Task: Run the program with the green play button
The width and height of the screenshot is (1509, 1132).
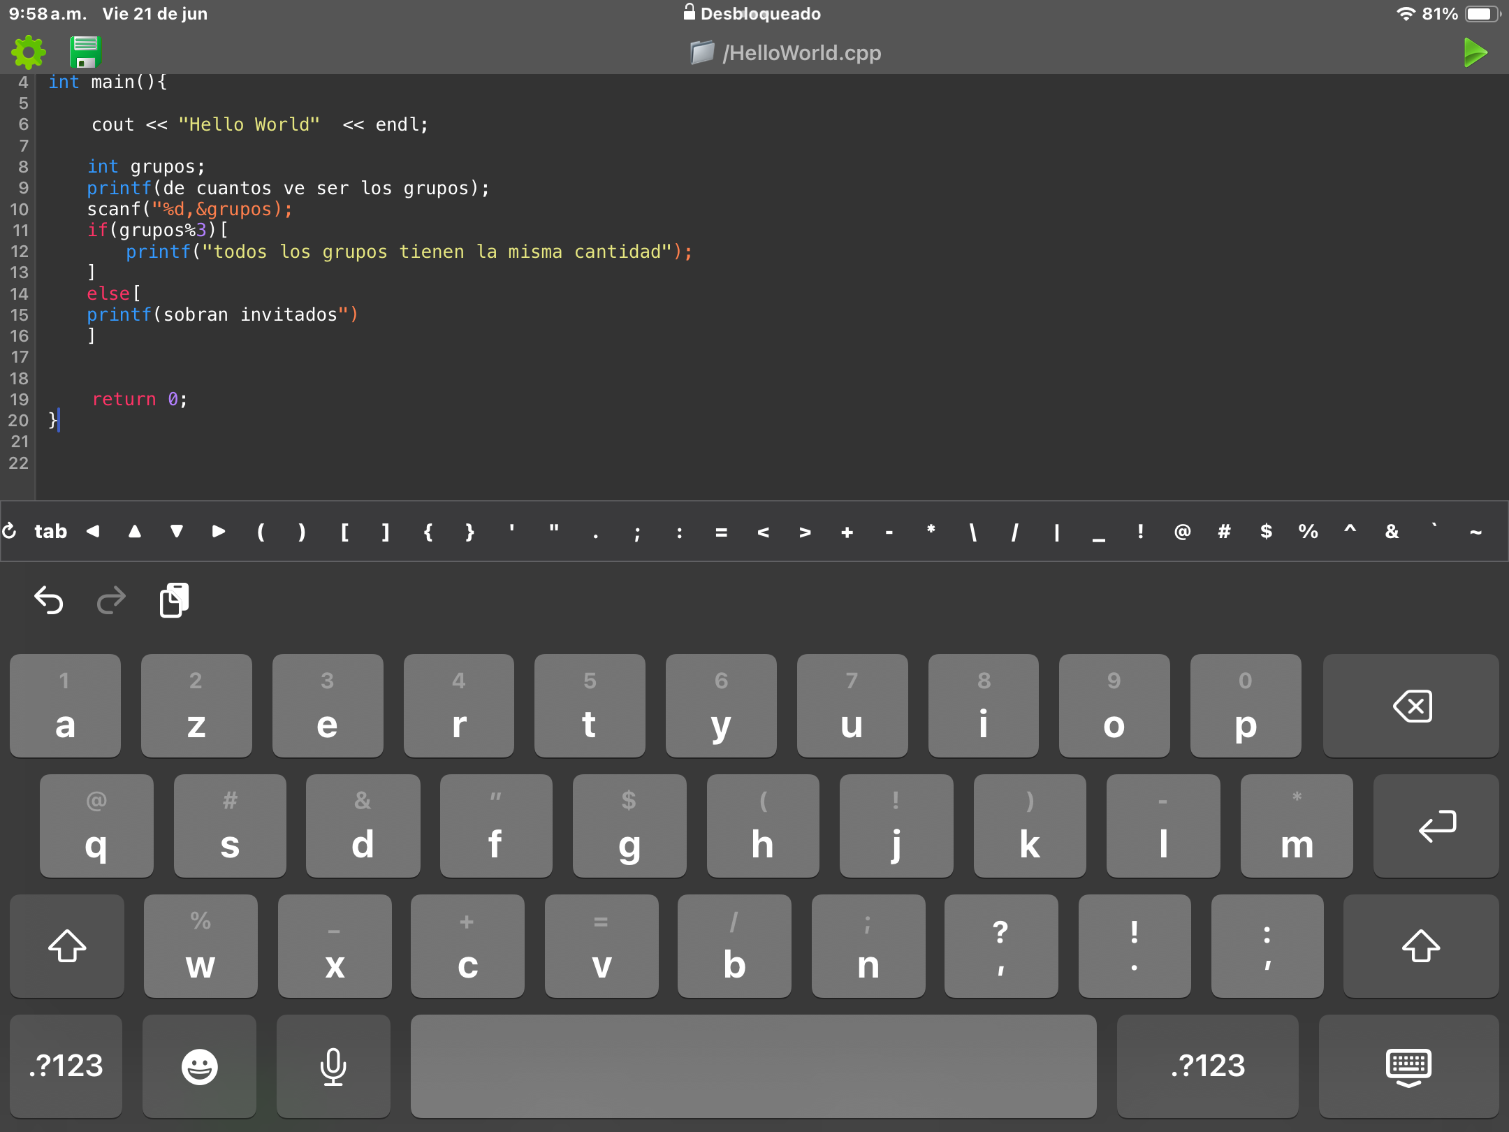Action: click(1474, 52)
